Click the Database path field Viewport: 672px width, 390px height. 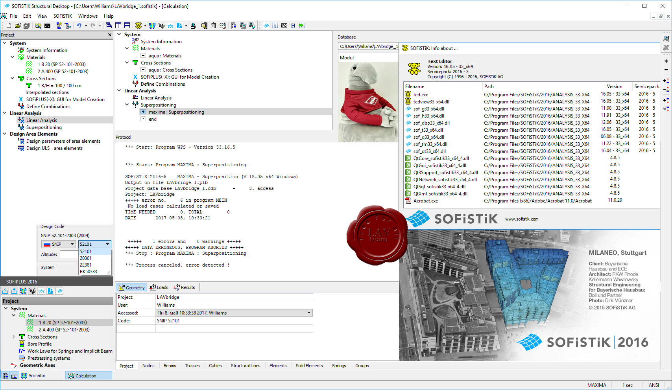click(x=368, y=46)
